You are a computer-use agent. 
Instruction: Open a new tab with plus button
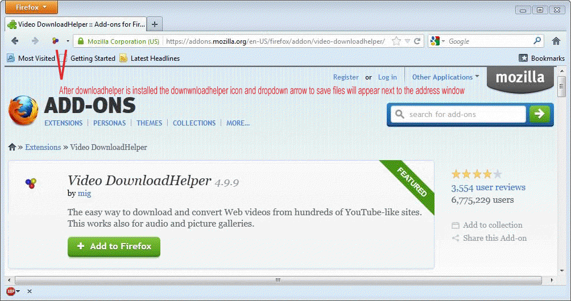pos(155,24)
